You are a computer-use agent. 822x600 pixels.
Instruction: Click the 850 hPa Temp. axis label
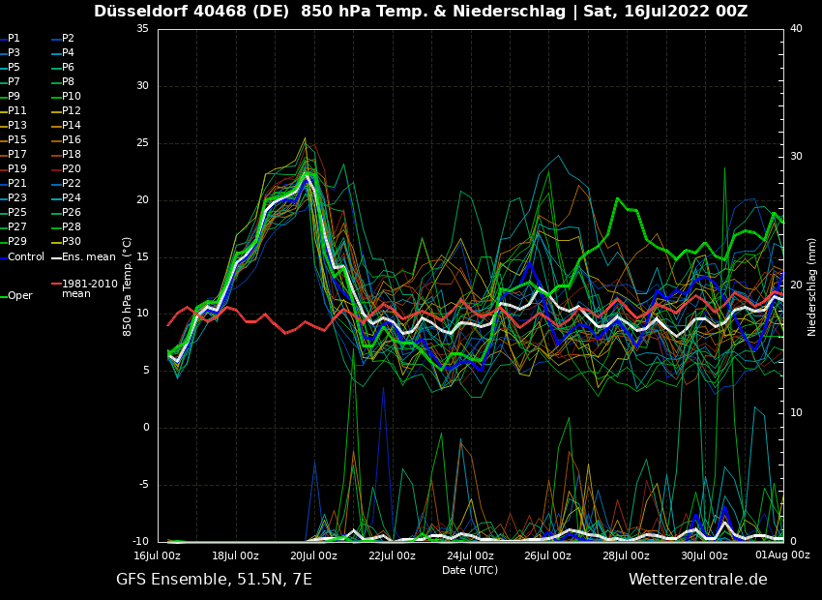click(128, 286)
